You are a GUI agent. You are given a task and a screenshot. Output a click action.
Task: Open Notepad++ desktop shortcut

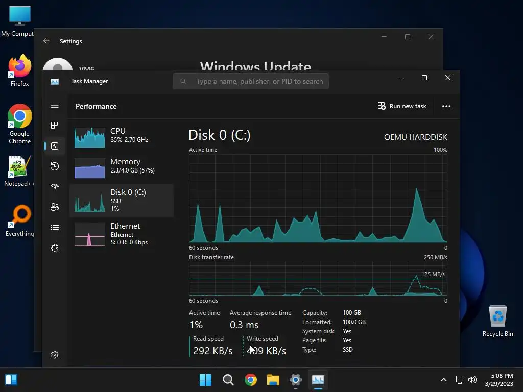point(19,171)
